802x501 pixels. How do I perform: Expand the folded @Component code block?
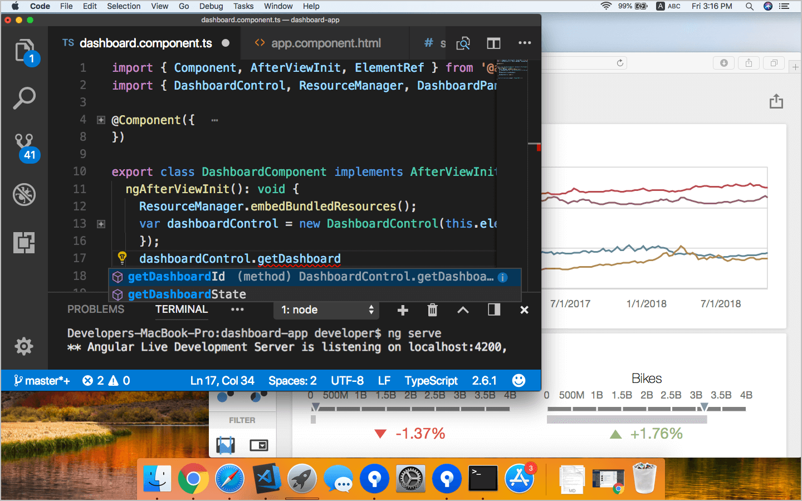click(101, 120)
